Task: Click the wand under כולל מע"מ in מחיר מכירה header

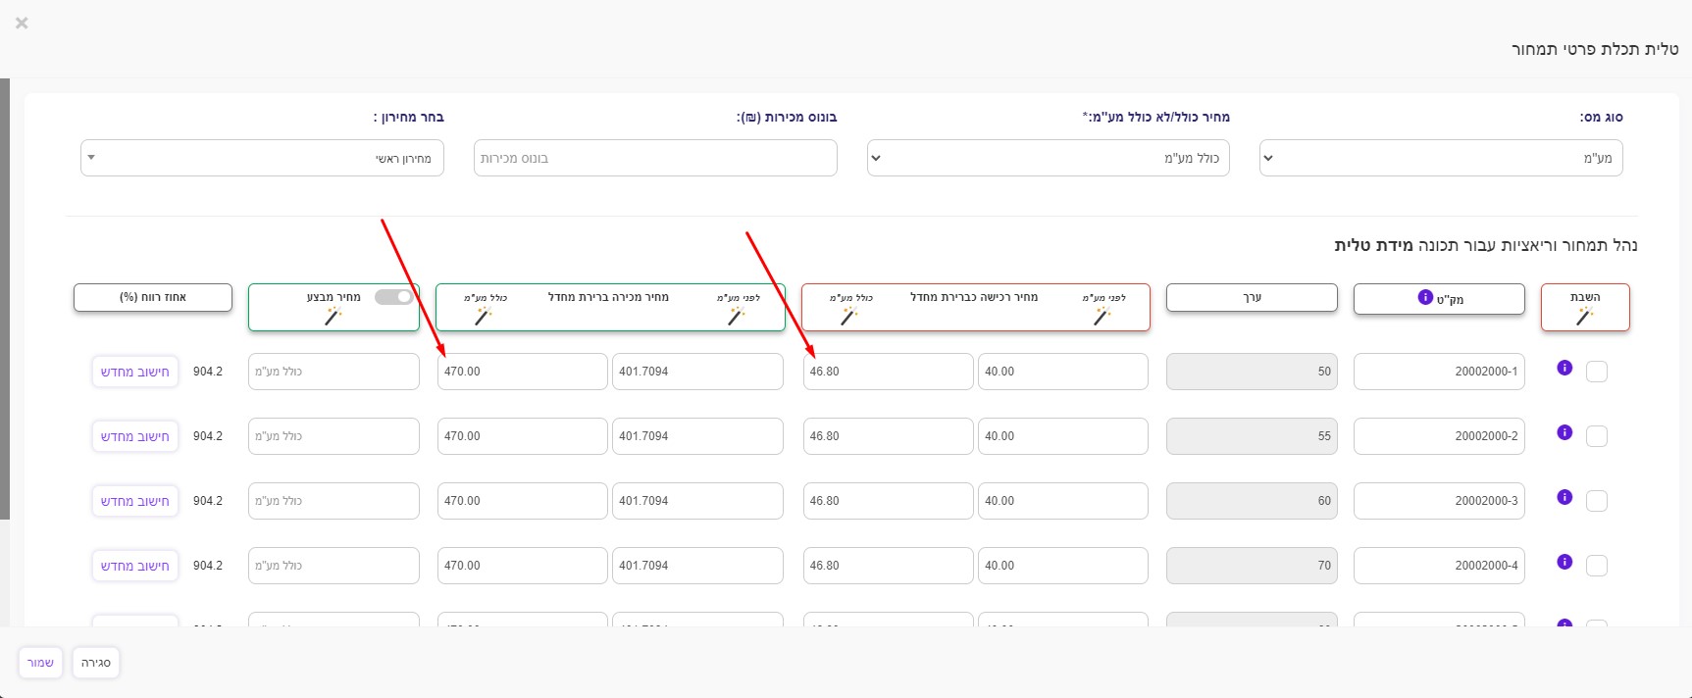Action: click(x=483, y=316)
